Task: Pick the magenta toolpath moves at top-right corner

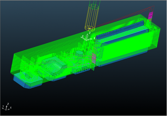Action: click(151, 15)
